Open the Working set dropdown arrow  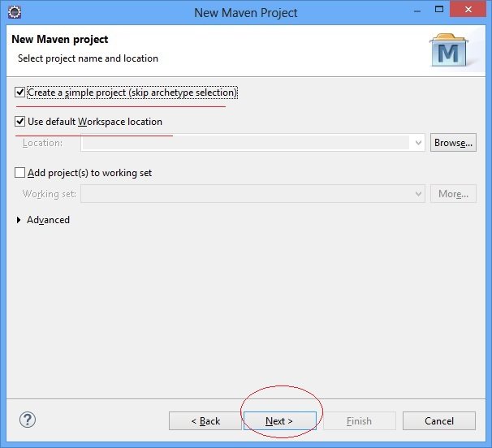point(418,194)
